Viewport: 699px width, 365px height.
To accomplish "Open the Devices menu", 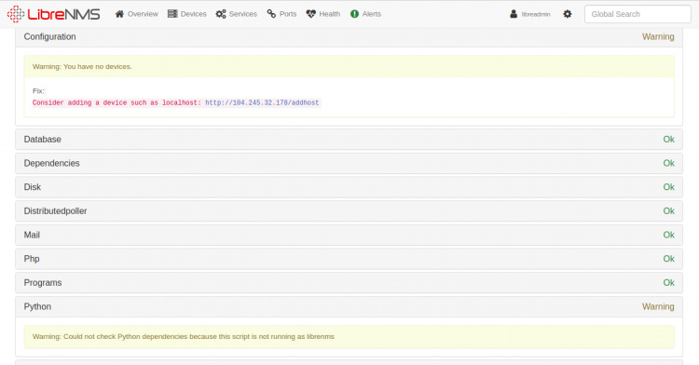I will pos(187,14).
